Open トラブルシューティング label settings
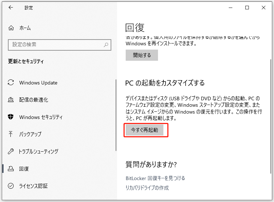This screenshot has height=202, width=274. click(x=38, y=151)
